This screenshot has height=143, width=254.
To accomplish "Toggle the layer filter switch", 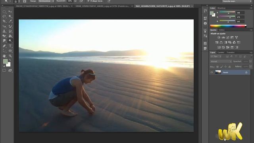I will click(251, 56).
